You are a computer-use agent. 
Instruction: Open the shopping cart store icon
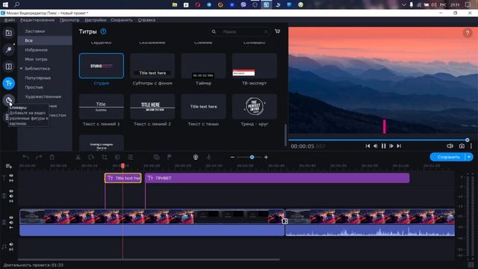point(277,31)
